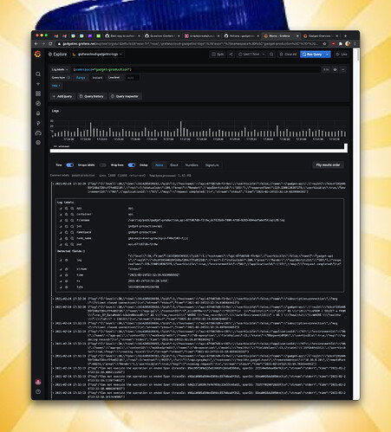Start Live log streaming
The height and width of the screenshot is (432, 391).
tap(342, 55)
